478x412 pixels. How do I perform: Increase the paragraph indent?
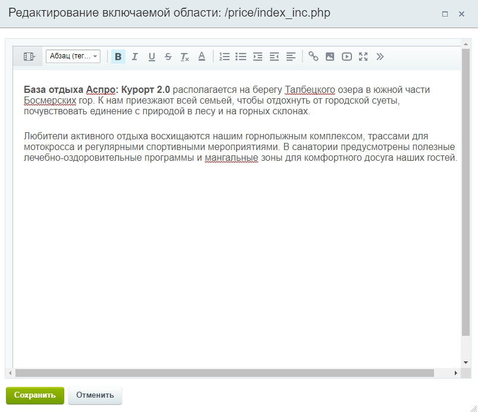[257, 57]
